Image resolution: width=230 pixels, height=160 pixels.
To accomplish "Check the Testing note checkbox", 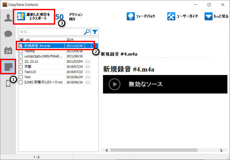I will [21, 51].
